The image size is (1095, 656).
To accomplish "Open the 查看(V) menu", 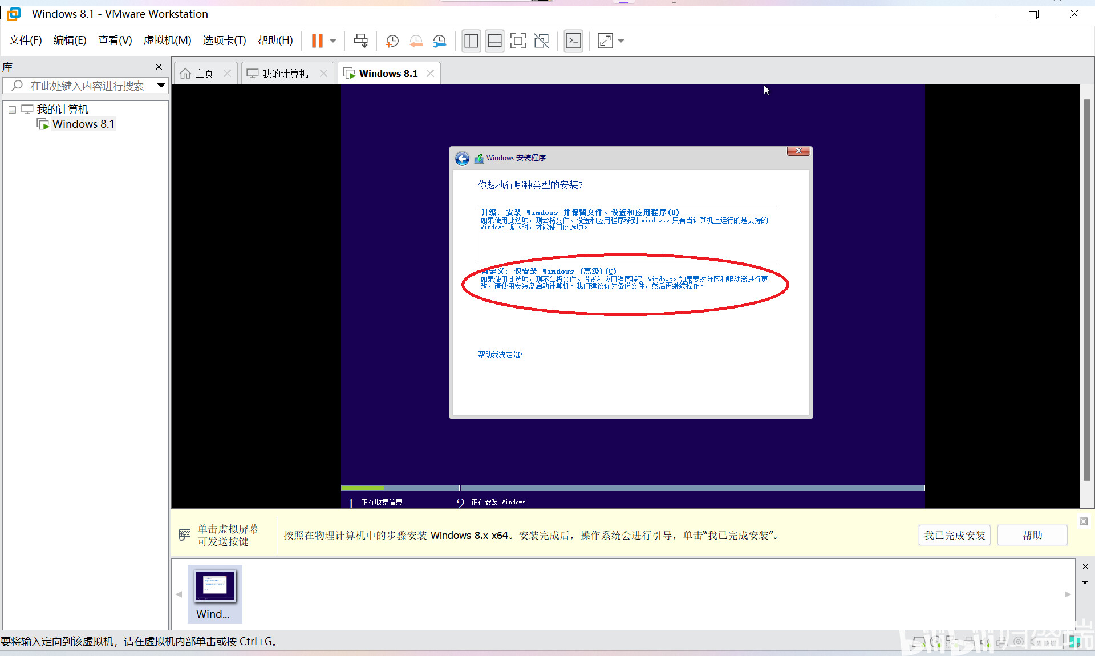I will (115, 41).
